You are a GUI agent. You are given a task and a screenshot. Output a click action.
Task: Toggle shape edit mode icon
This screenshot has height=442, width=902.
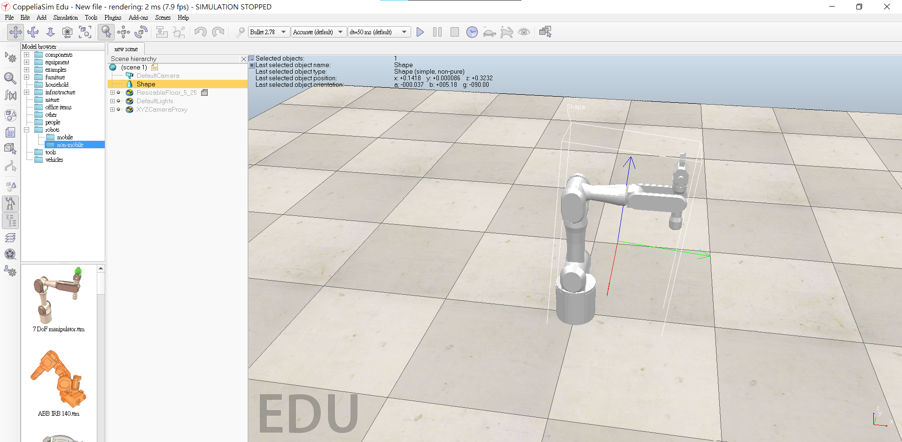pos(10,149)
